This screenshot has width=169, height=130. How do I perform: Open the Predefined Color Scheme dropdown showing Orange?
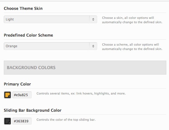point(51,46)
